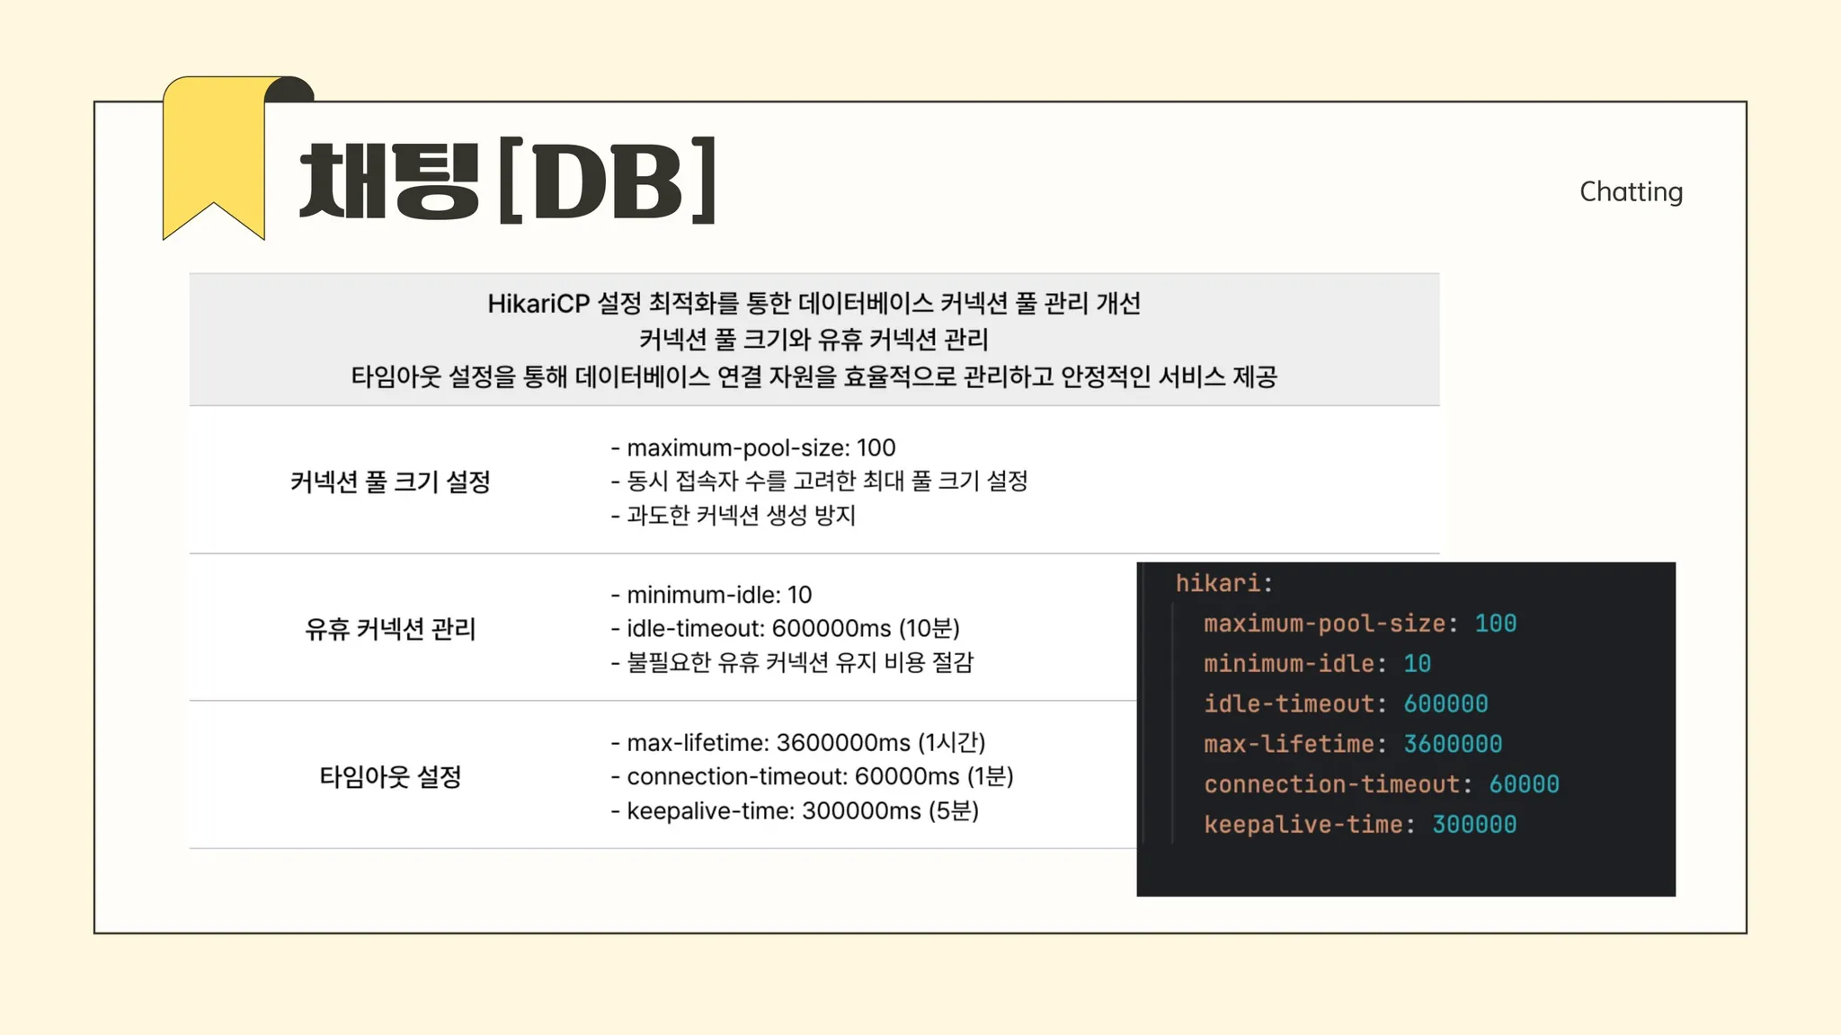Screen dimensions: 1841x1035
Task: Select the 타임아웃 설정 row label
Action: click(x=390, y=776)
